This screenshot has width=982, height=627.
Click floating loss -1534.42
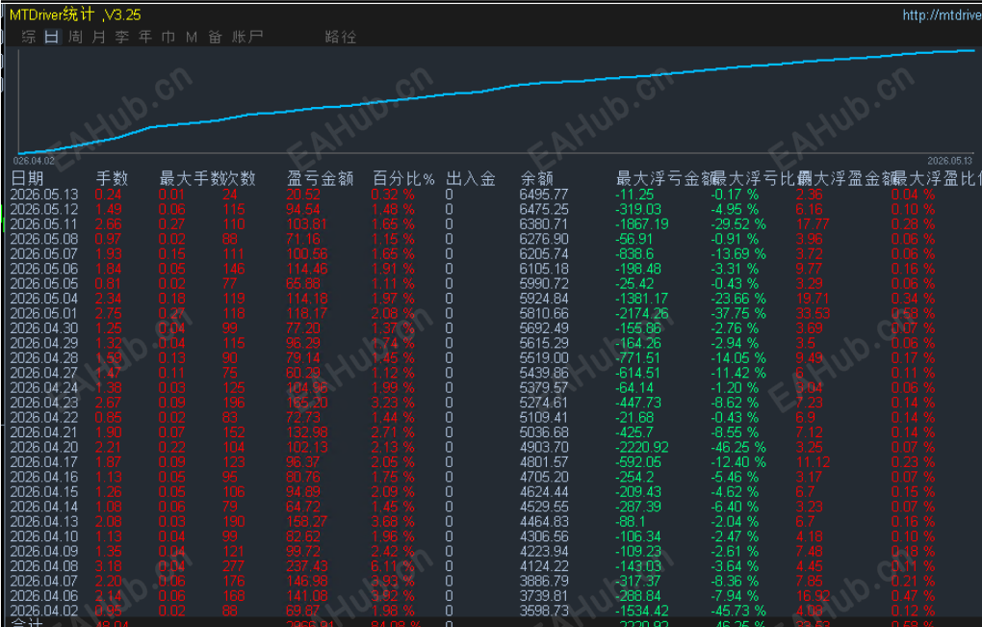pos(642,611)
